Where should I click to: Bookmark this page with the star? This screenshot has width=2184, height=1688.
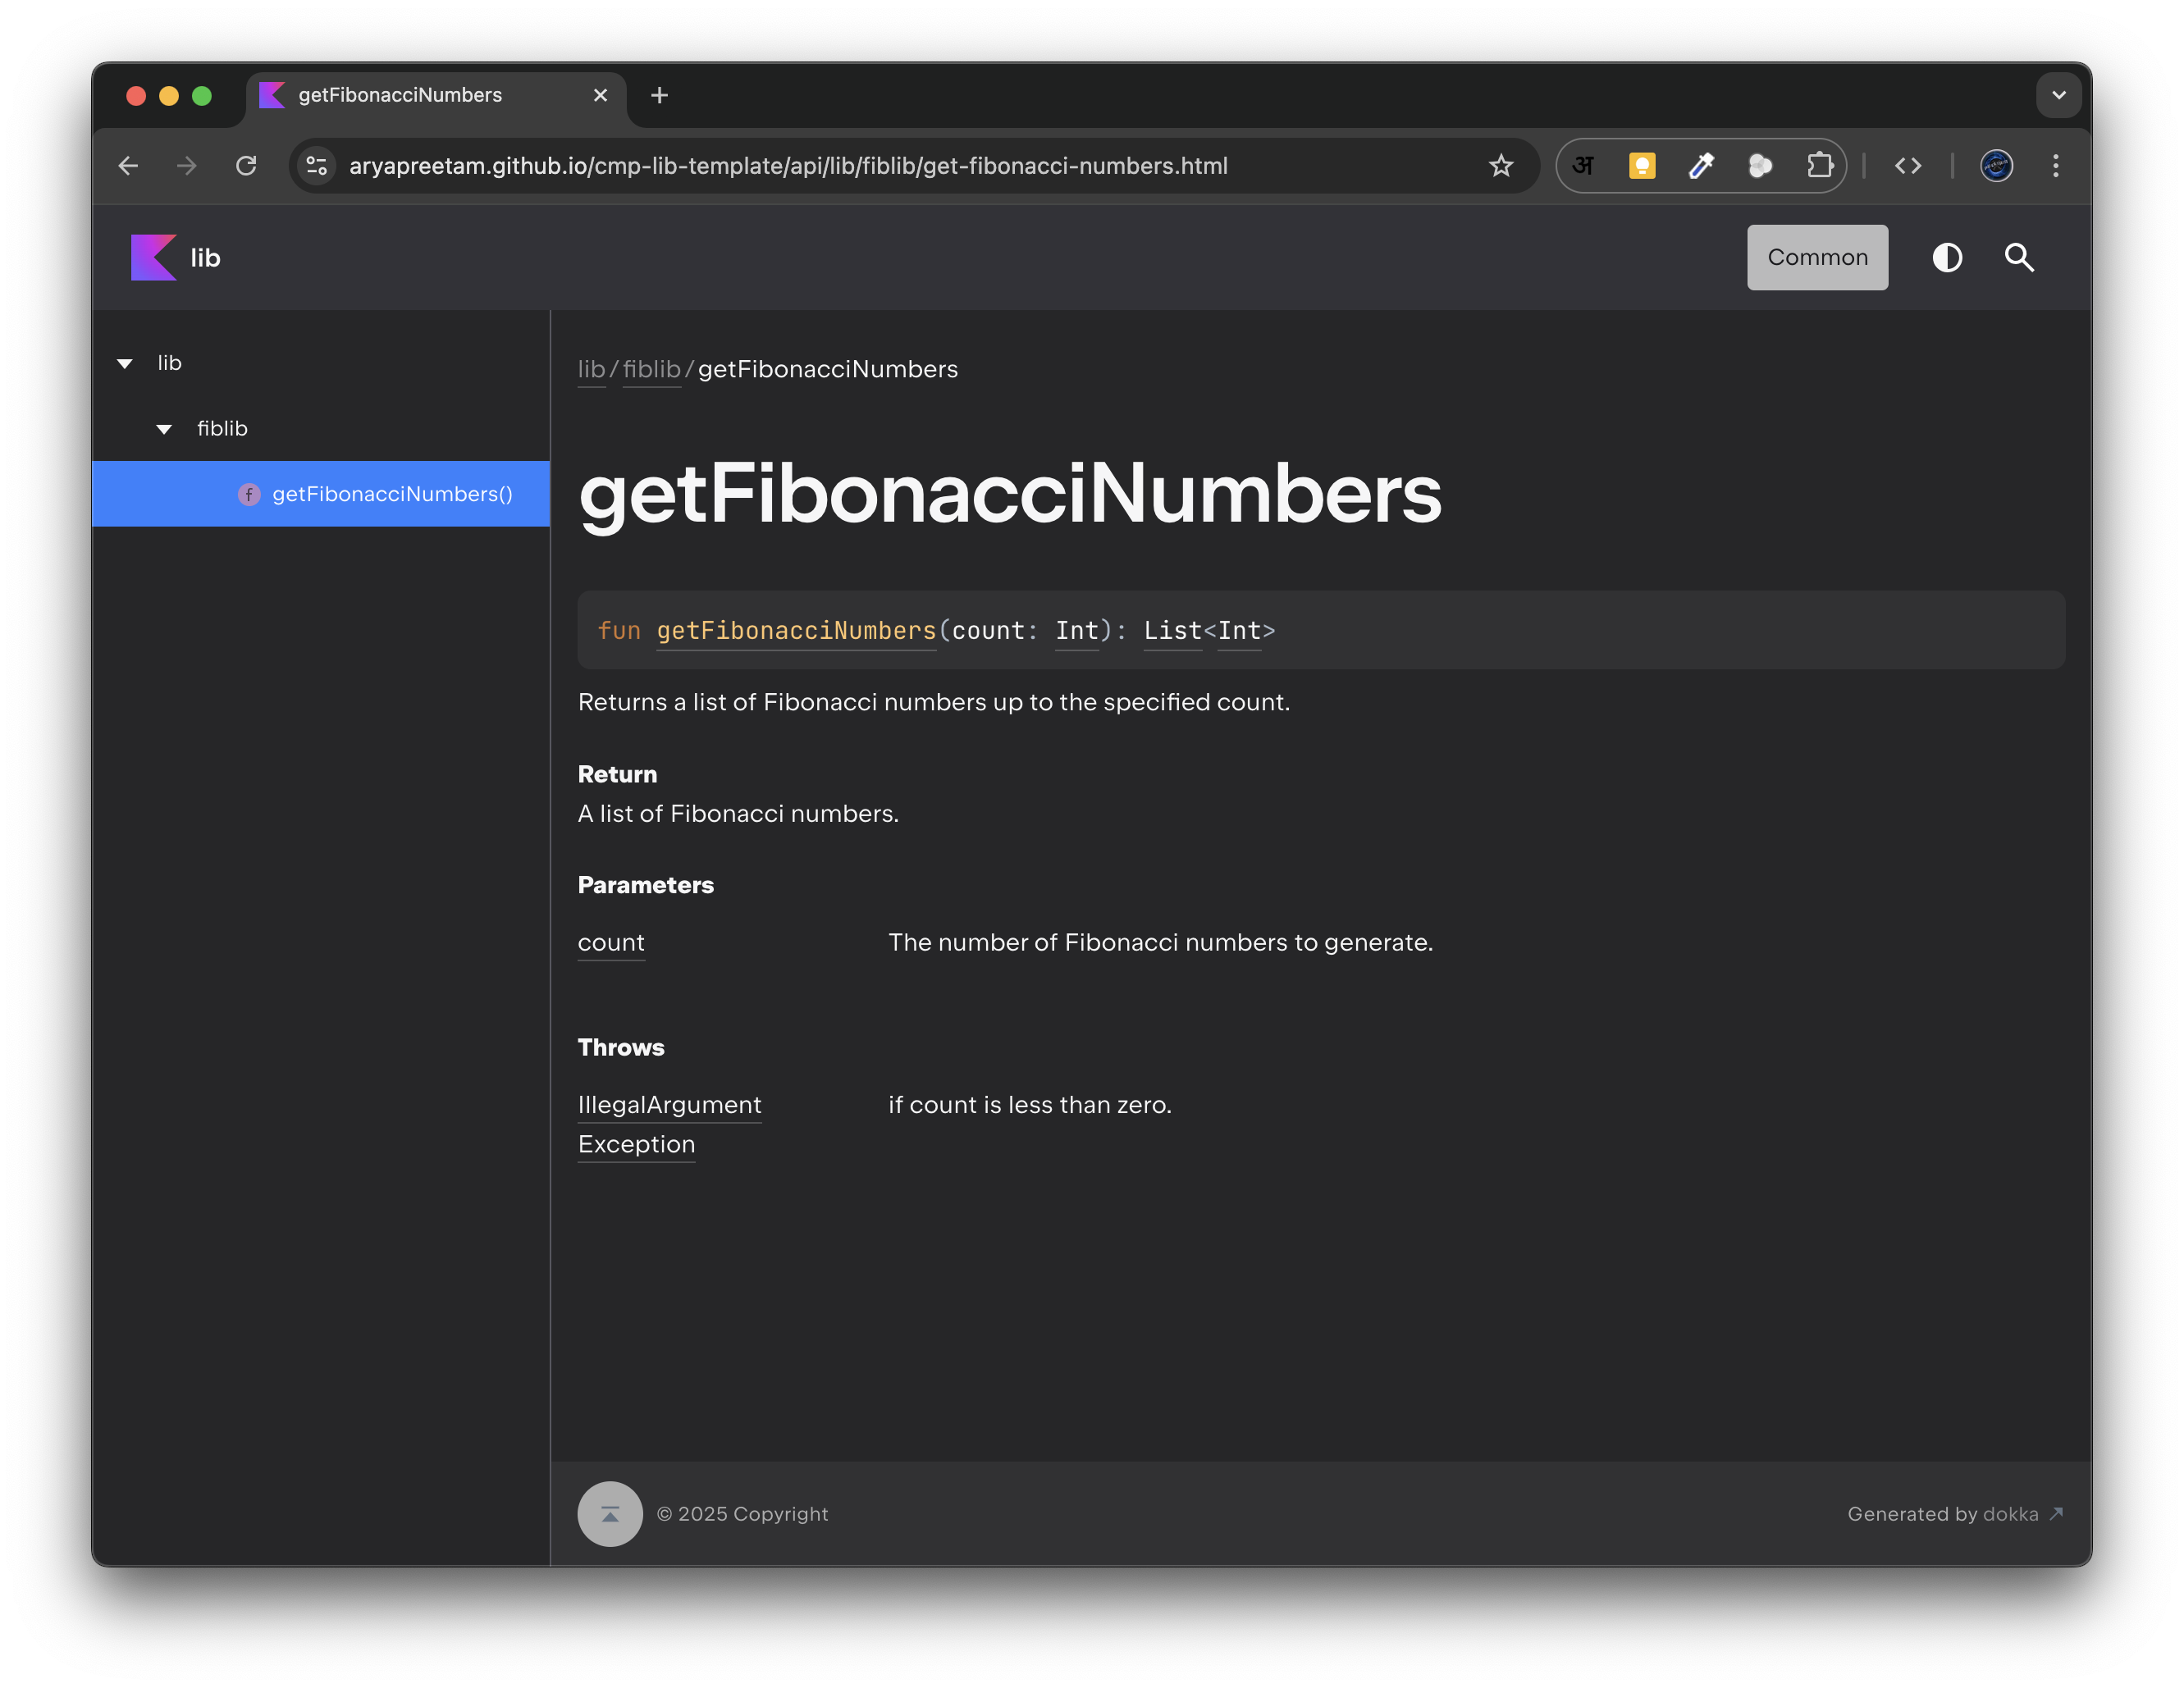coord(1501,166)
